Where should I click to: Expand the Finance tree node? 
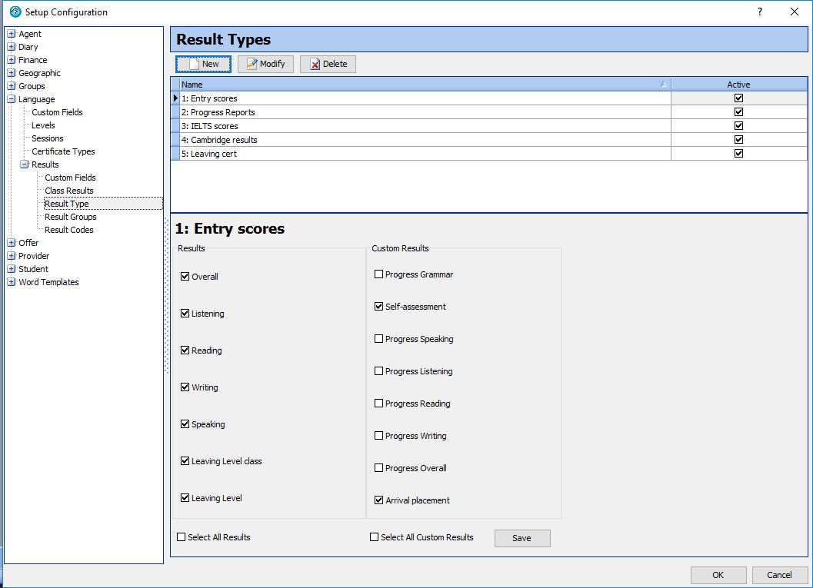pos(12,60)
